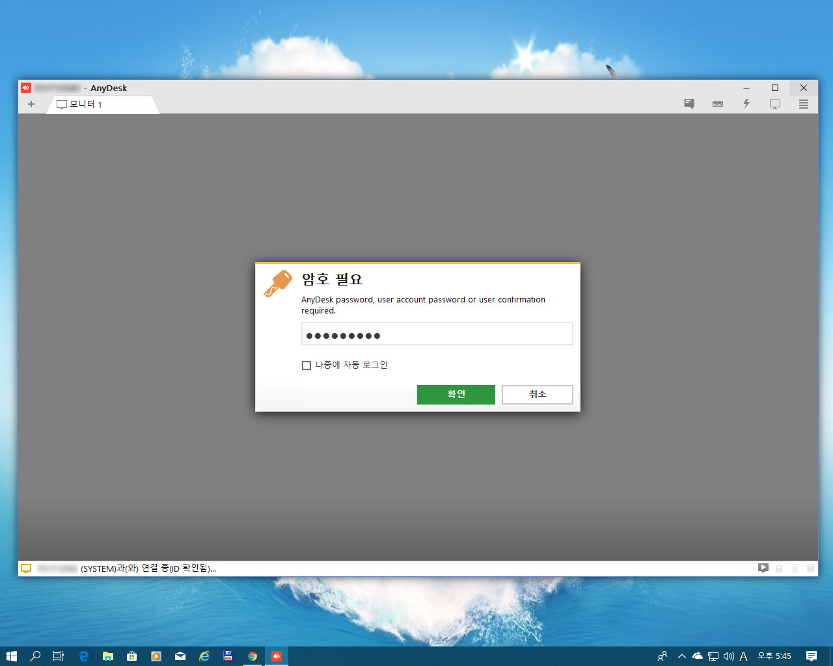
Task: Click the password input field
Action: (x=437, y=334)
